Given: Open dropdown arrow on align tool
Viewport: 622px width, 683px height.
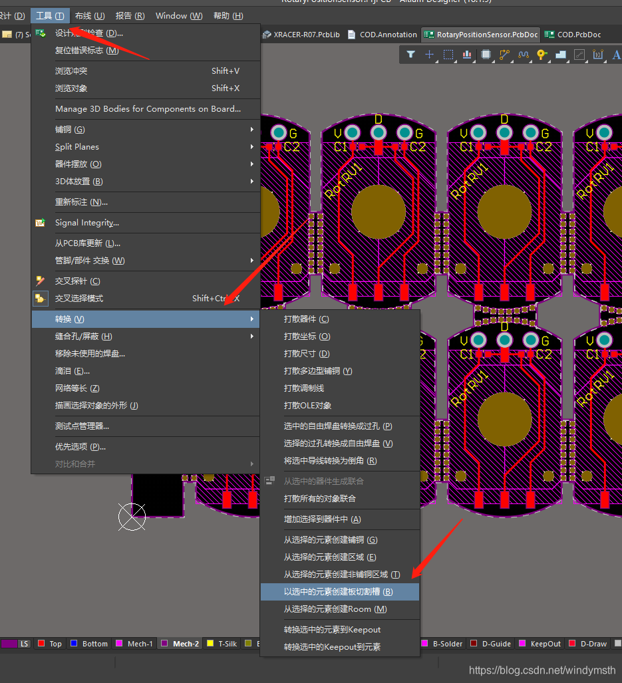Looking at the screenshot, I should [474, 61].
